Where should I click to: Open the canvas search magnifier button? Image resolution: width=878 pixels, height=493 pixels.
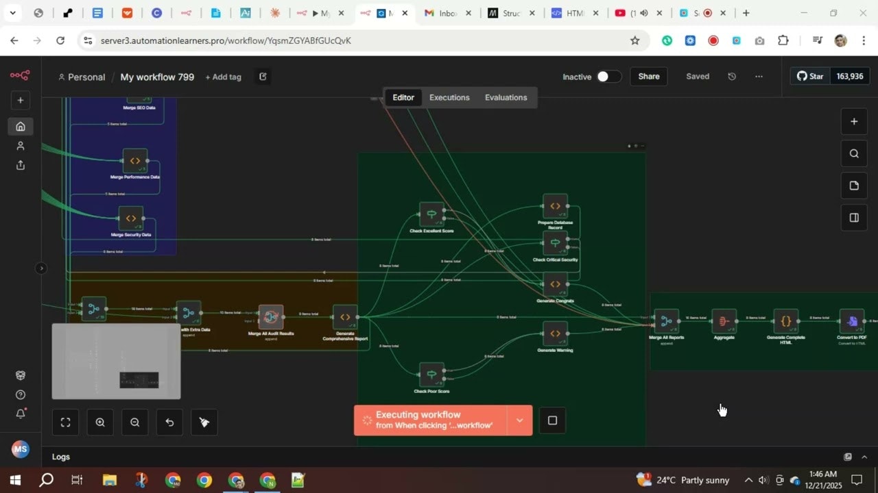click(854, 153)
